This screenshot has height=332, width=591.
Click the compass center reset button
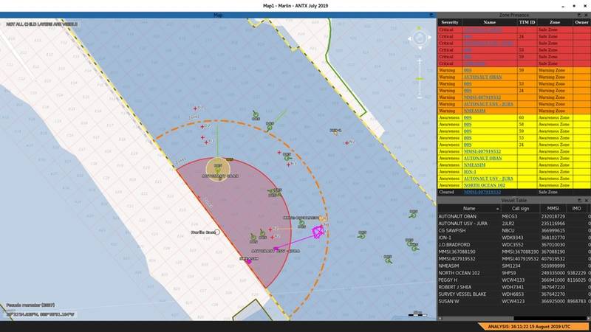pyautogui.click(x=420, y=38)
